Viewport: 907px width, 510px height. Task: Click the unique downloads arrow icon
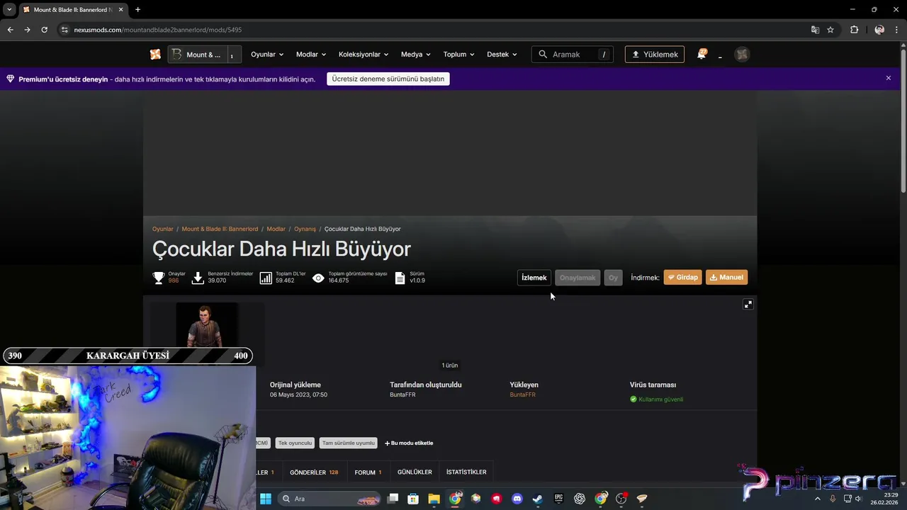point(198,278)
